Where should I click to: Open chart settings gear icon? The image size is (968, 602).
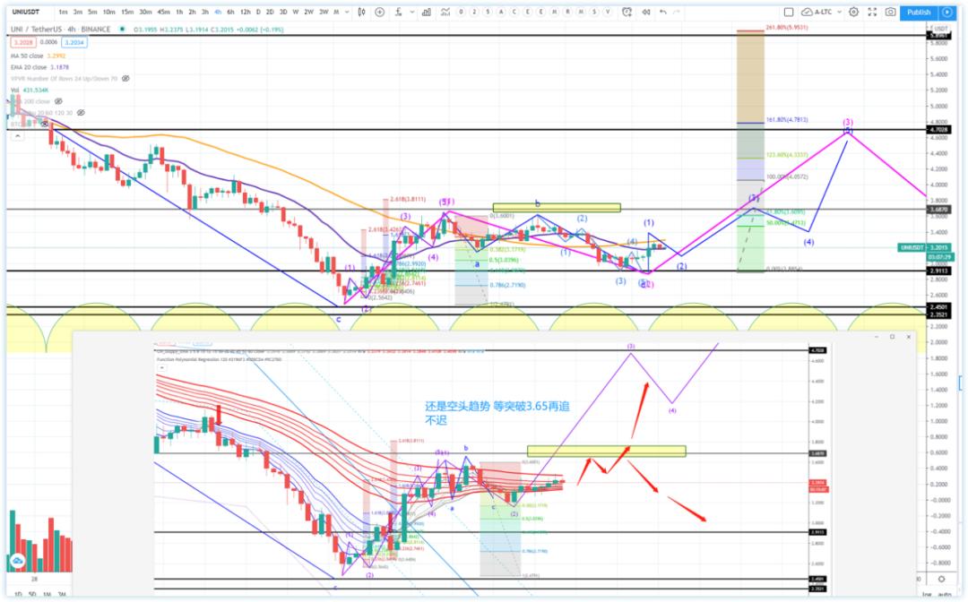coord(854,12)
